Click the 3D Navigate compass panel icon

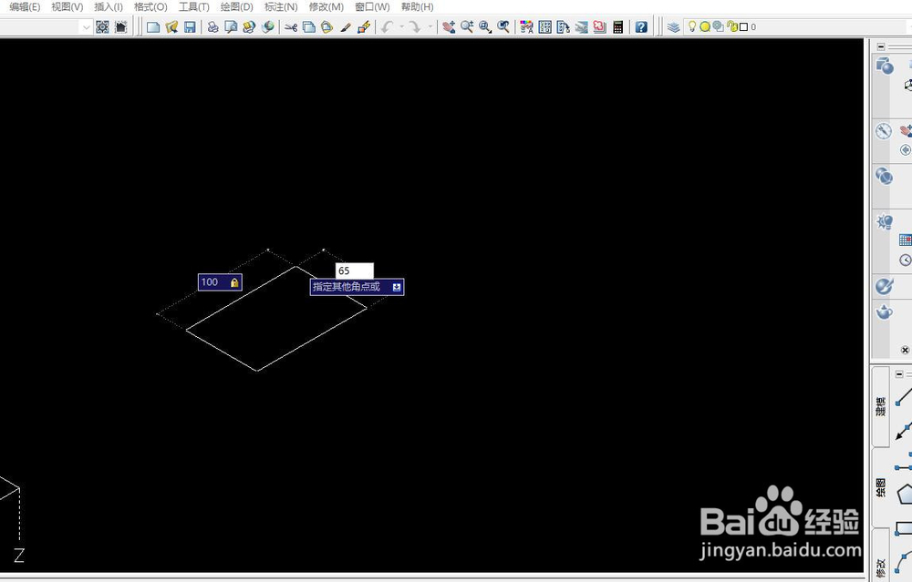click(884, 131)
